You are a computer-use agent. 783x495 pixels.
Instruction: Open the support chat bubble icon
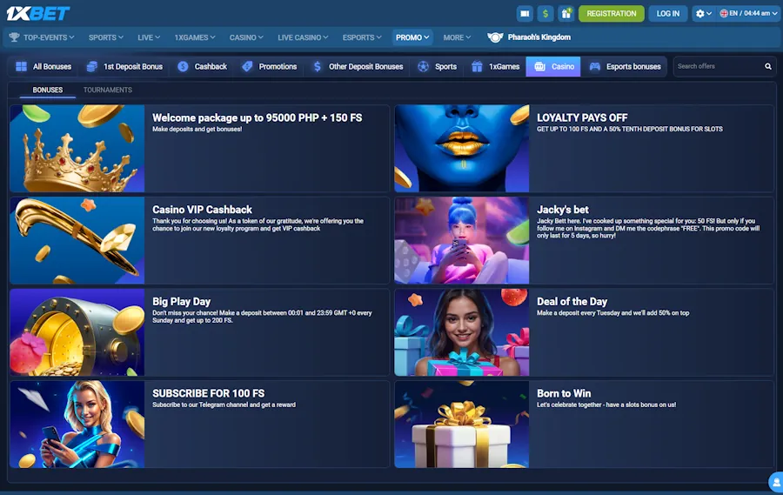click(x=775, y=482)
